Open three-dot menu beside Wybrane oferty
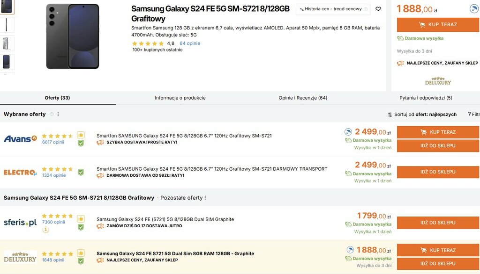Screen dimensions: 480x274 tap(58, 114)
